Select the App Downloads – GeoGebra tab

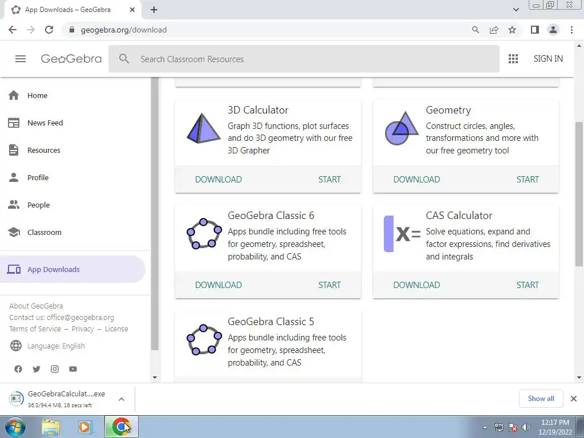72,10
